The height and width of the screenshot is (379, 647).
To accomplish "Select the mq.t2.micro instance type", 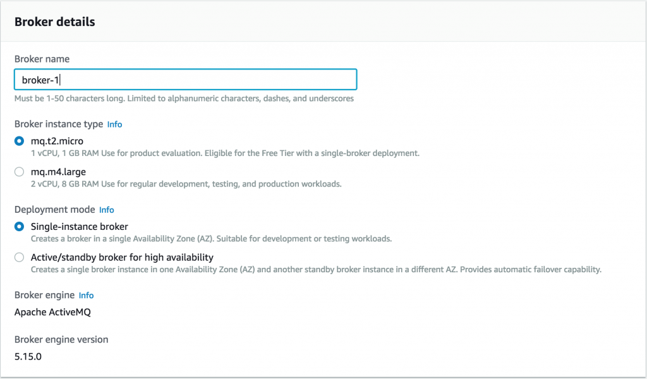I will 19,141.
